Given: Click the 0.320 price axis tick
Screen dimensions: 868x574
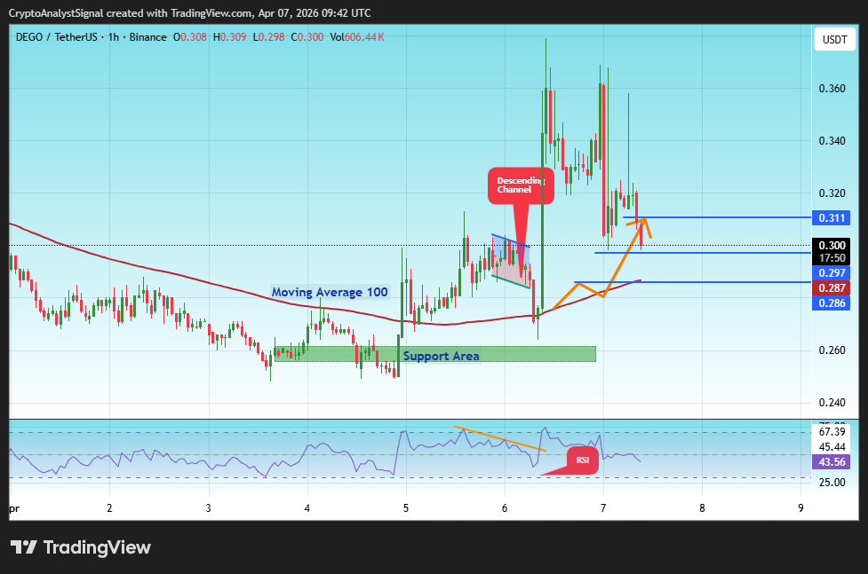Looking at the screenshot, I should pos(832,193).
